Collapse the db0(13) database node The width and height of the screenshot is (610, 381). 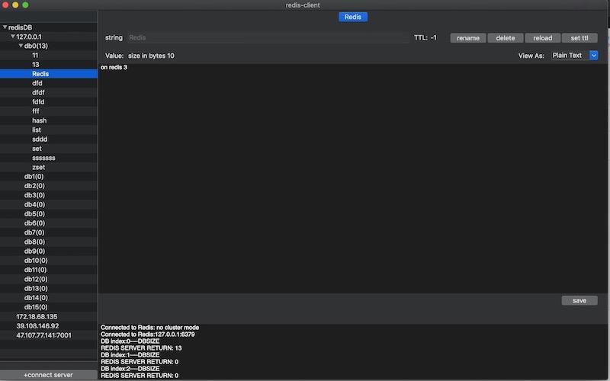(x=21, y=46)
